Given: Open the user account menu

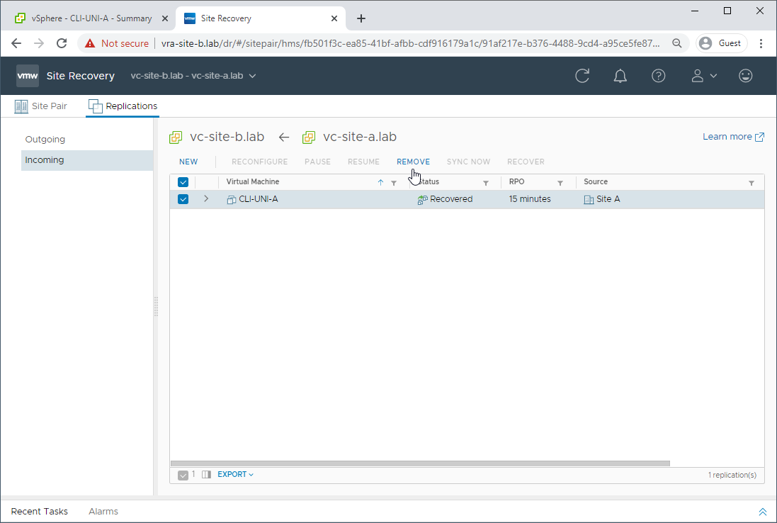Looking at the screenshot, I should 703,76.
